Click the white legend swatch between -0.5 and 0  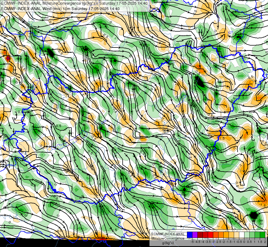pyautogui.click(x=242, y=235)
